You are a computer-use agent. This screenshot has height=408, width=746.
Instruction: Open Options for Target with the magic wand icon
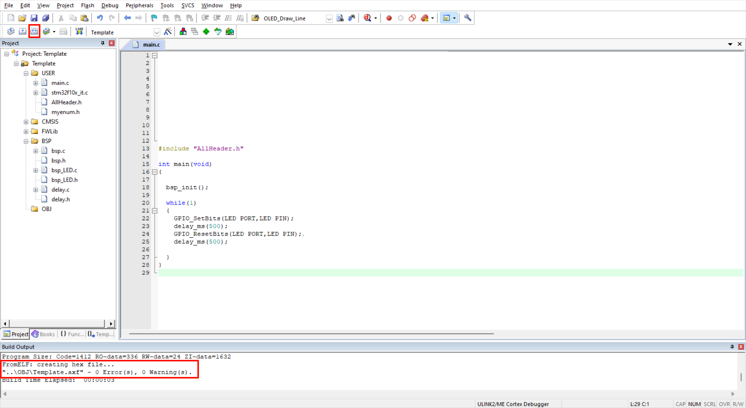pos(168,31)
